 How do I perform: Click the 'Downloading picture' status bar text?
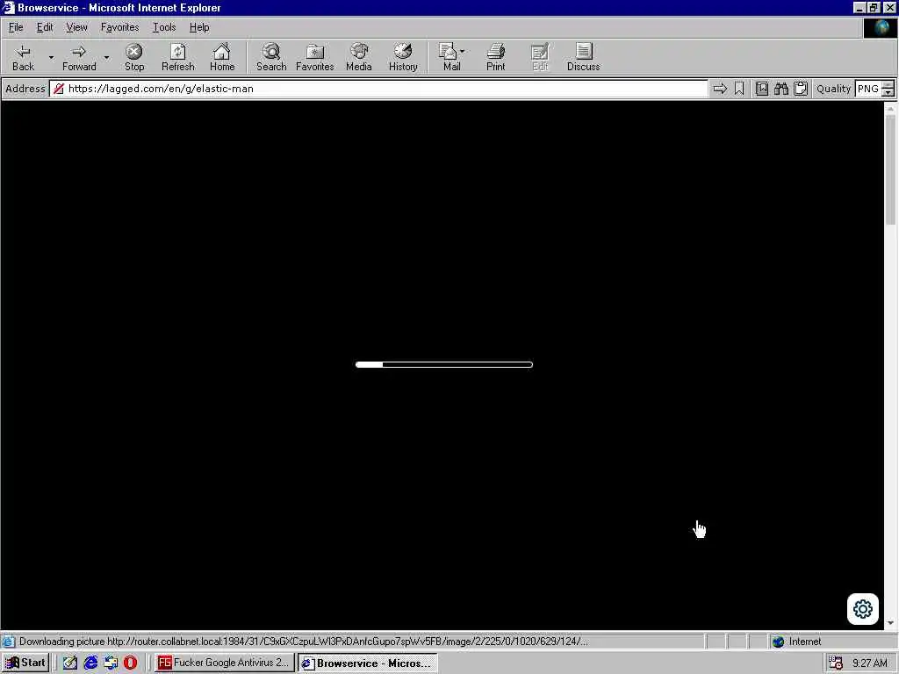pyautogui.click(x=304, y=642)
